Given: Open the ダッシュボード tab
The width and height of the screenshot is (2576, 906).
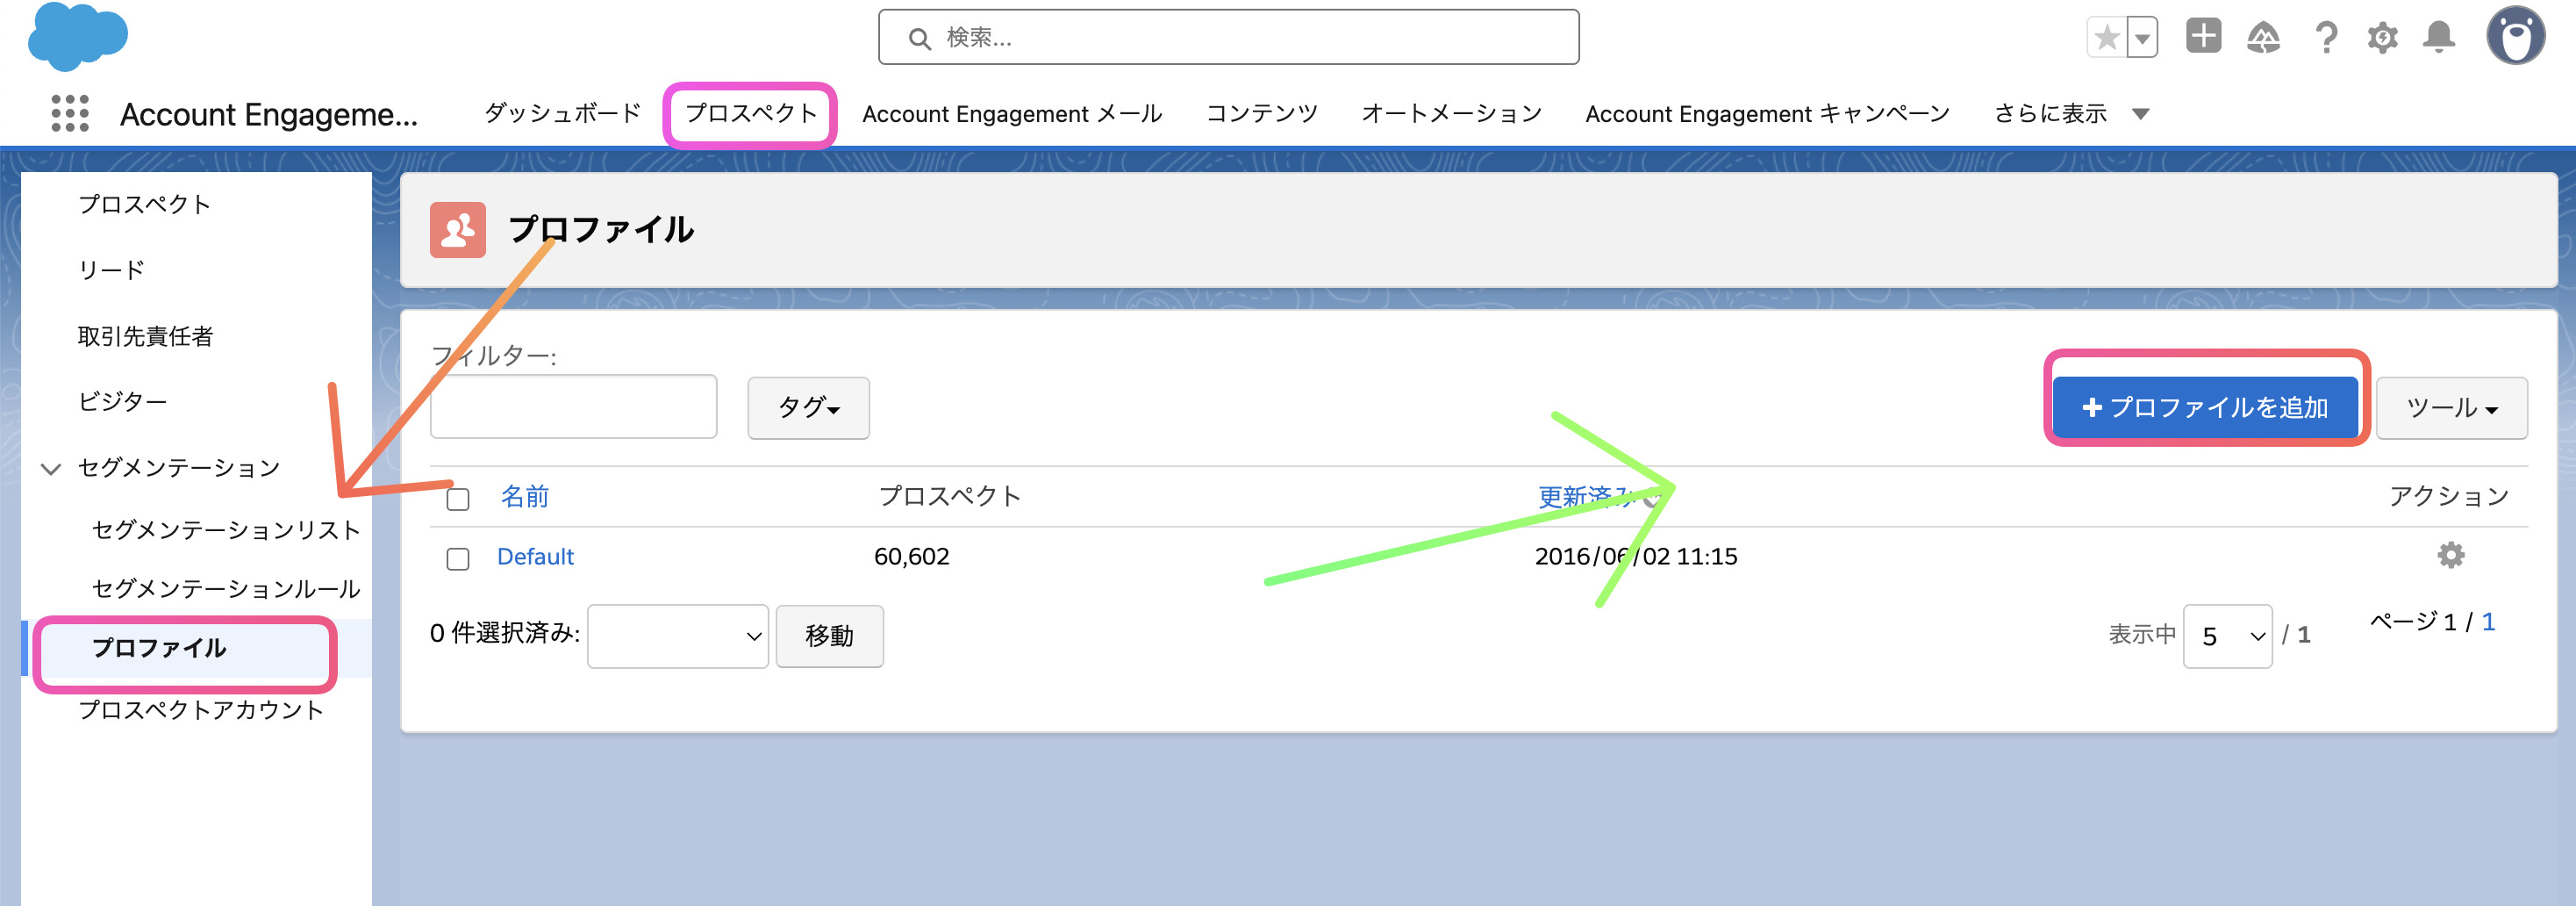Looking at the screenshot, I should tap(563, 113).
